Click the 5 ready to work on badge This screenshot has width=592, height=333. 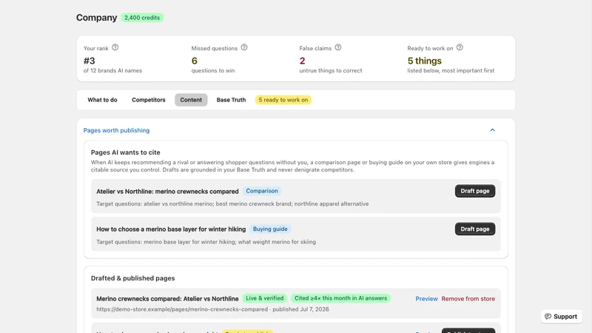(x=283, y=100)
